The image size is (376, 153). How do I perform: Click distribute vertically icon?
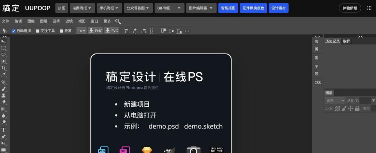pos(151,31)
